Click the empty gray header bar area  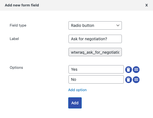click(92, 5)
